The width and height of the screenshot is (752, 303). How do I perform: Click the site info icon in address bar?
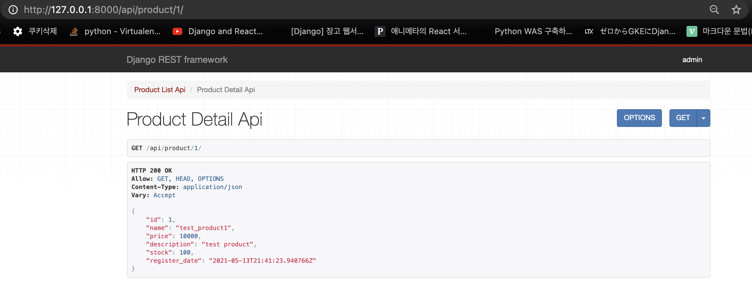(x=13, y=10)
